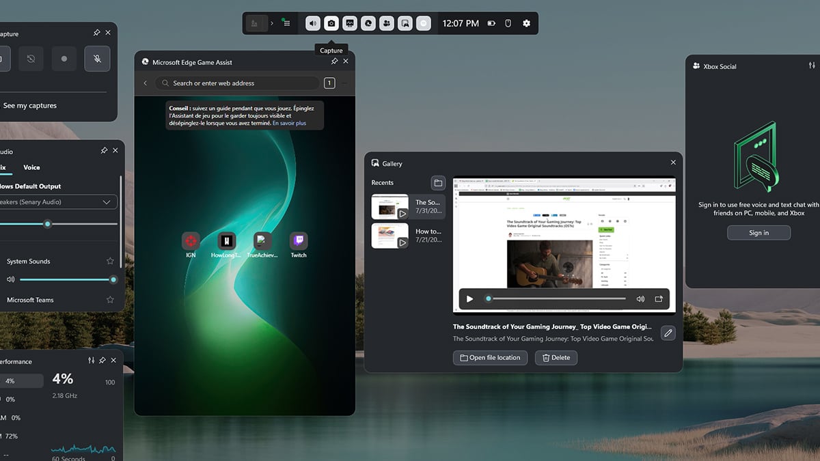Open Edge Game Assist more options menu
The image size is (820, 461).
pos(344,83)
